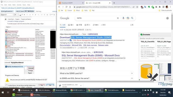Open the Course bookmark folder
The image size is (173, 97).
pyautogui.click(x=68, y=11)
